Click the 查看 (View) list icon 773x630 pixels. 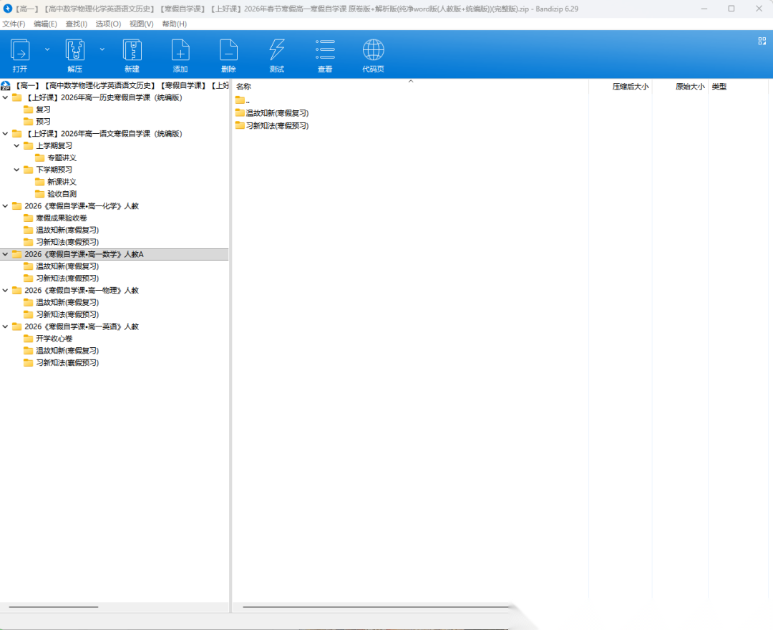325,51
